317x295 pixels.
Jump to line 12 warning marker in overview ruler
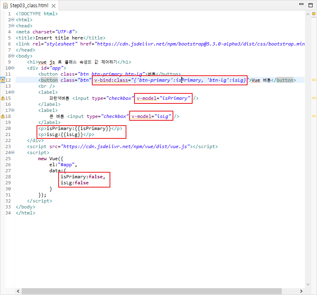point(314,80)
